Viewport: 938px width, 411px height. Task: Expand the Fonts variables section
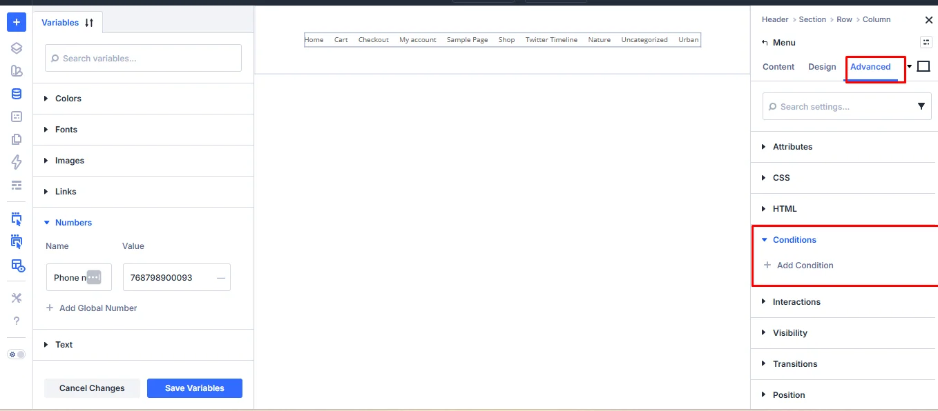(x=144, y=130)
